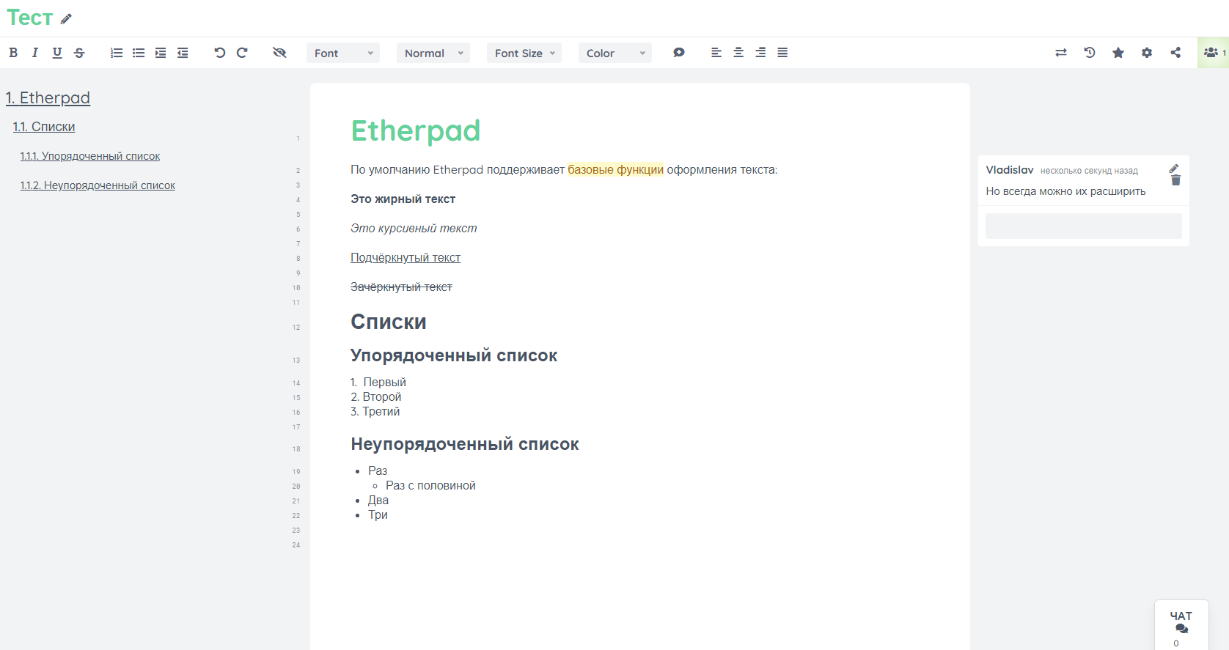Viewport: 1229px width, 650px height.
Task: Align text to the left
Action: pyautogui.click(x=716, y=53)
